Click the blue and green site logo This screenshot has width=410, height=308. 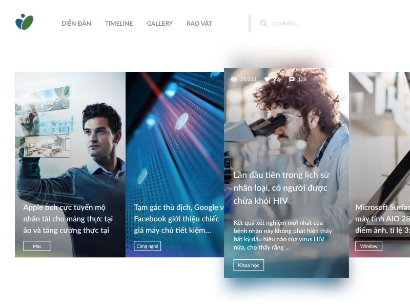[24, 22]
